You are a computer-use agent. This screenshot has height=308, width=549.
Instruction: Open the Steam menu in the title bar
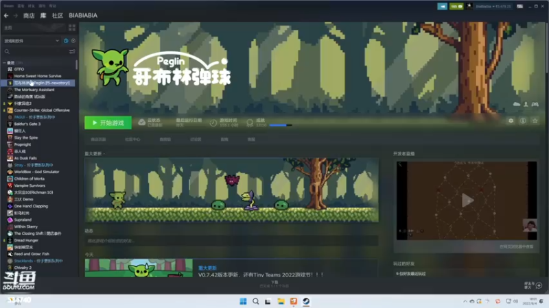pyautogui.click(x=8, y=6)
